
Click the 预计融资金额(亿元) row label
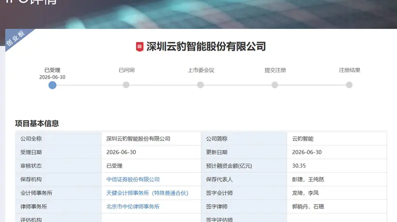[x=229, y=166]
